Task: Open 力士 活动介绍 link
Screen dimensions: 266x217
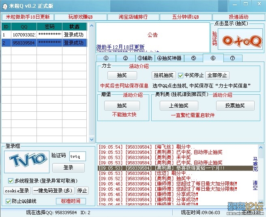Action: point(139,66)
